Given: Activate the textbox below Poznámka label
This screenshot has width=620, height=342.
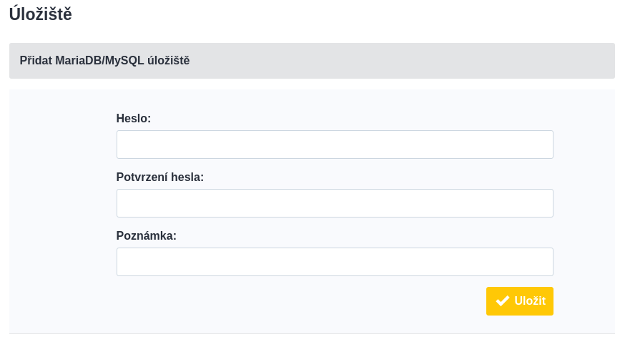Looking at the screenshot, I should point(335,262).
